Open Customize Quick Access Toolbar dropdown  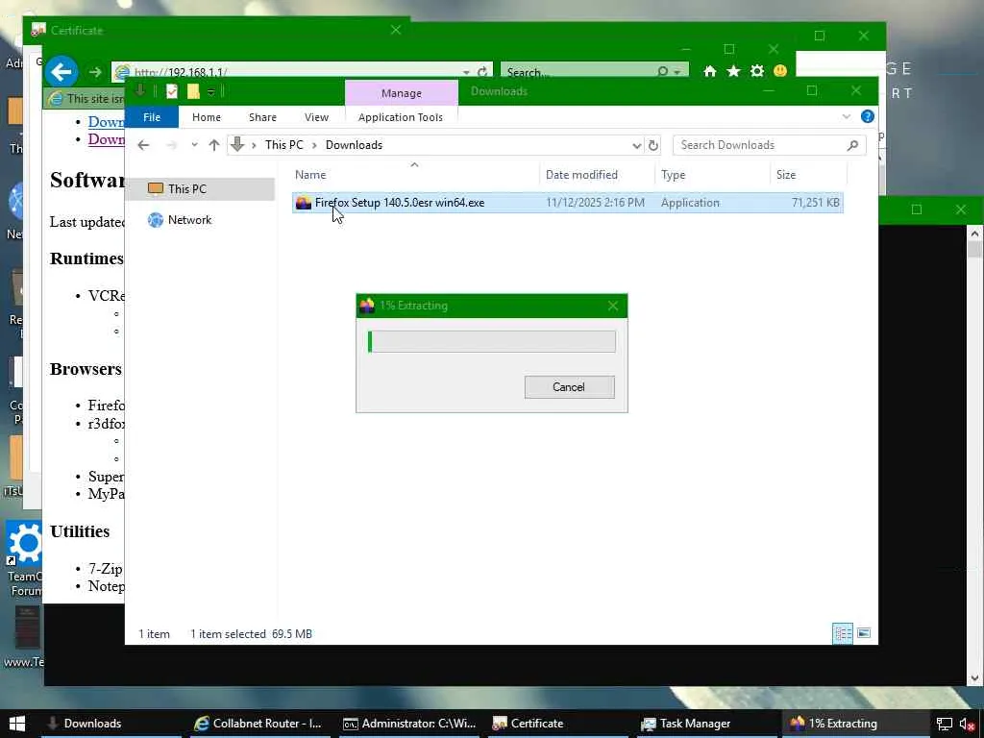tap(210, 91)
